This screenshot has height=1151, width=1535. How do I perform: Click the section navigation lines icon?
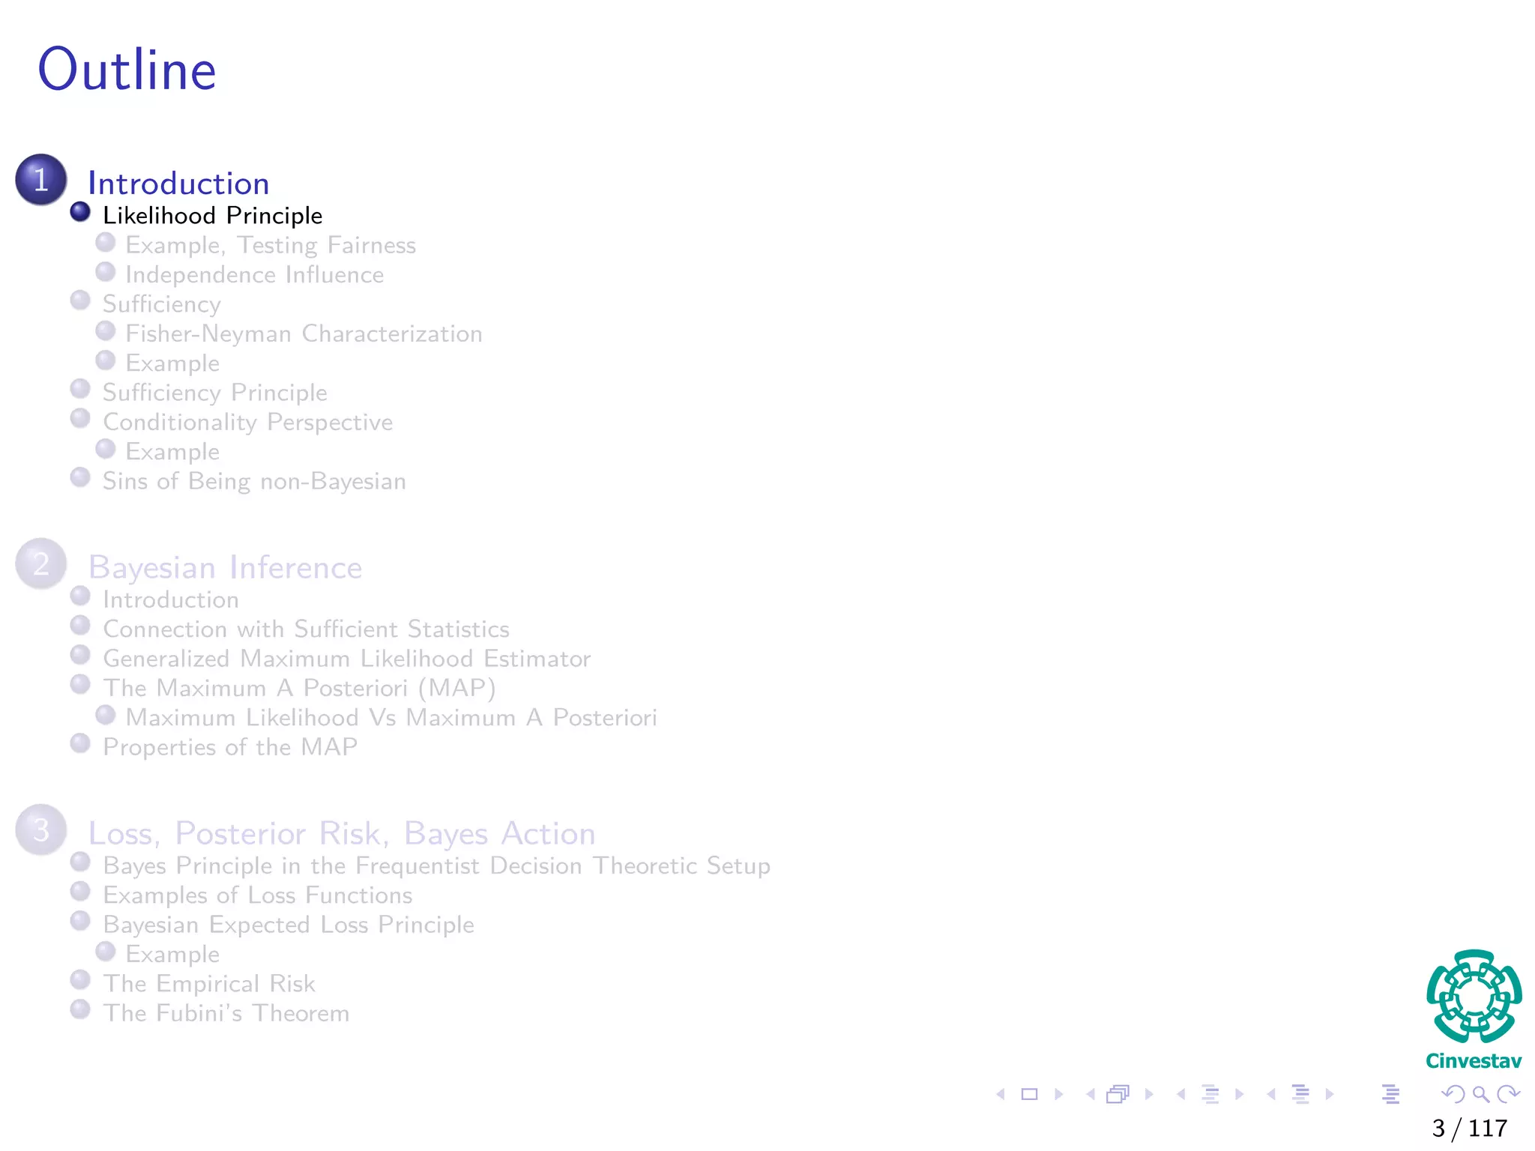pos(1300,1094)
